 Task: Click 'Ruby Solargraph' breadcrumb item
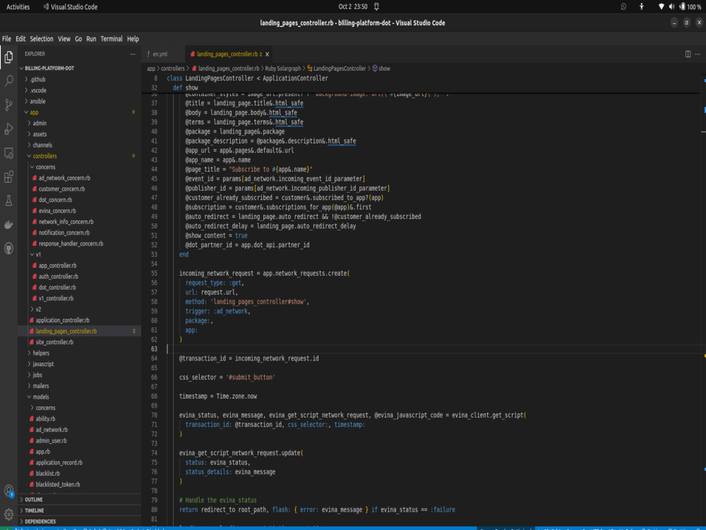click(x=283, y=69)
